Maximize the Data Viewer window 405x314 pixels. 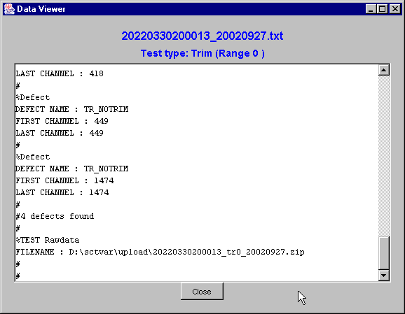click(383, 9)
